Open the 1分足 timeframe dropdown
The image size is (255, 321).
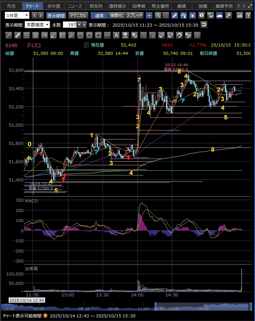click(17, 15)
